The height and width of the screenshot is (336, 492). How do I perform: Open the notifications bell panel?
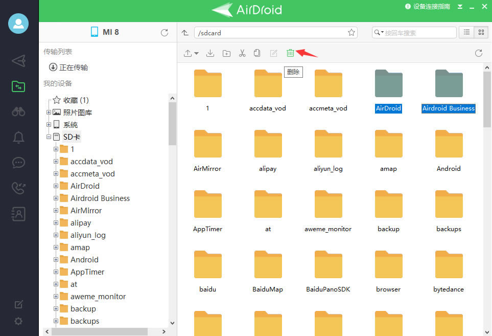pyautogui.click(x=18, y=138)
